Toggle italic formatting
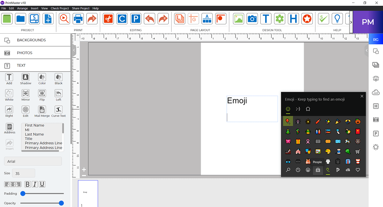 34,184
